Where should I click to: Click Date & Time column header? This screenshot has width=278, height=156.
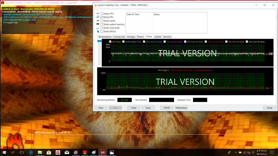tap(139, 15)
